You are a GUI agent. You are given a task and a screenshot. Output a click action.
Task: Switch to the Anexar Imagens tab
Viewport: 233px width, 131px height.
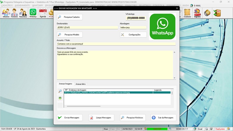click(65, 84)
